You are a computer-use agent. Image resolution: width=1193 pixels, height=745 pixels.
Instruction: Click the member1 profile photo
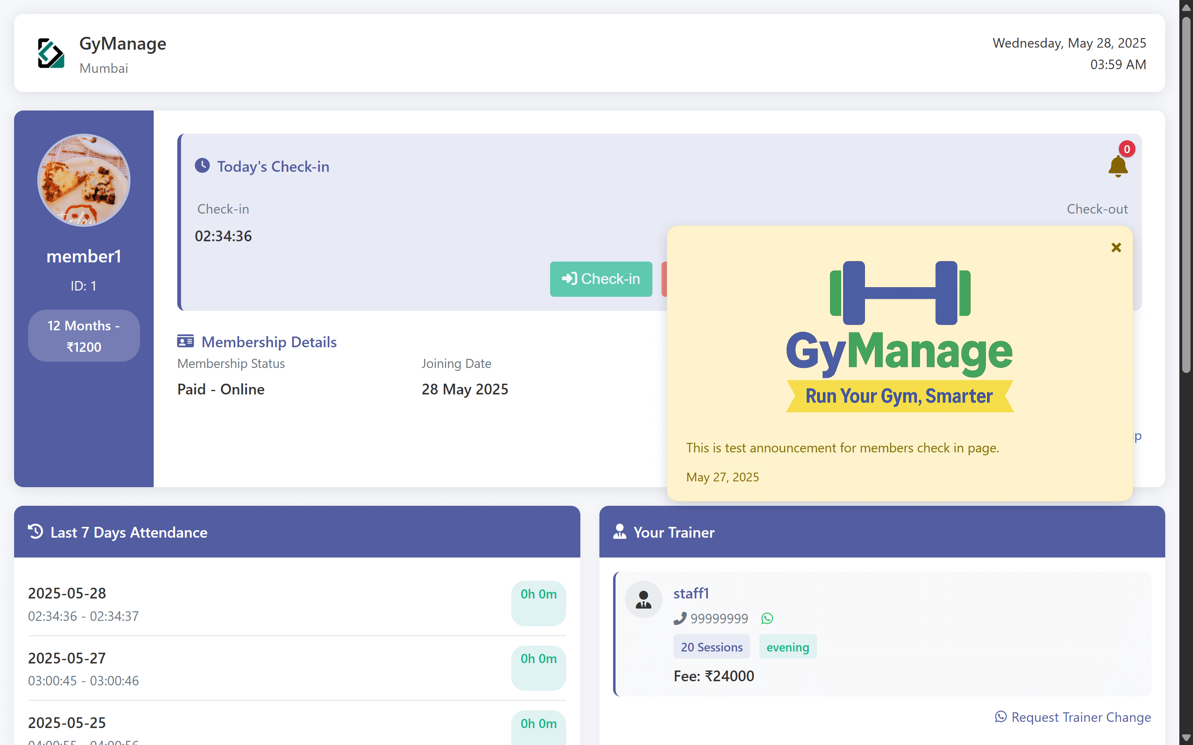(x=84, y=180)
